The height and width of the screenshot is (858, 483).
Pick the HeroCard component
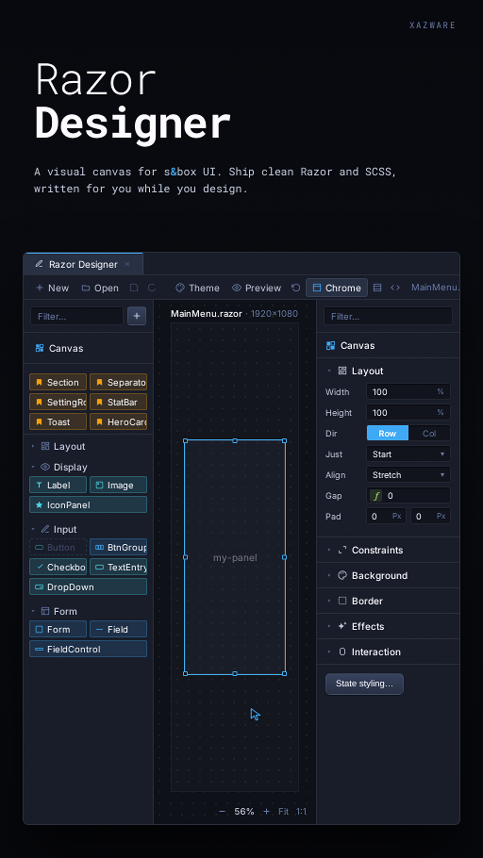click(118, 421)
